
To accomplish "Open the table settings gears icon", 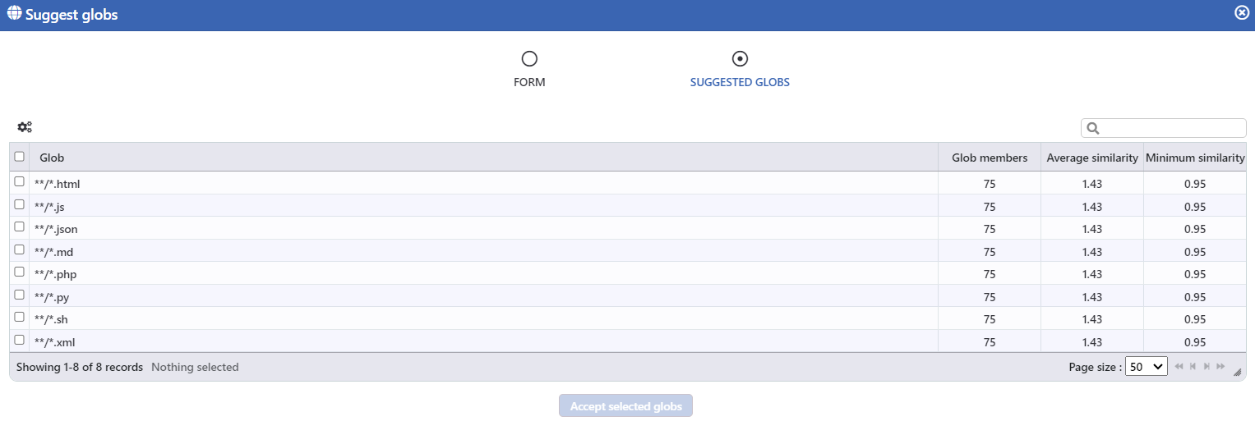I will click(x=25, y=127).
